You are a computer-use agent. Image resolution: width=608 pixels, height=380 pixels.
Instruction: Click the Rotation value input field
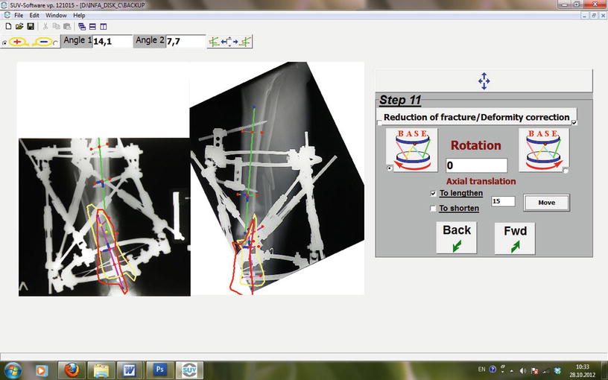click(476, 165)
